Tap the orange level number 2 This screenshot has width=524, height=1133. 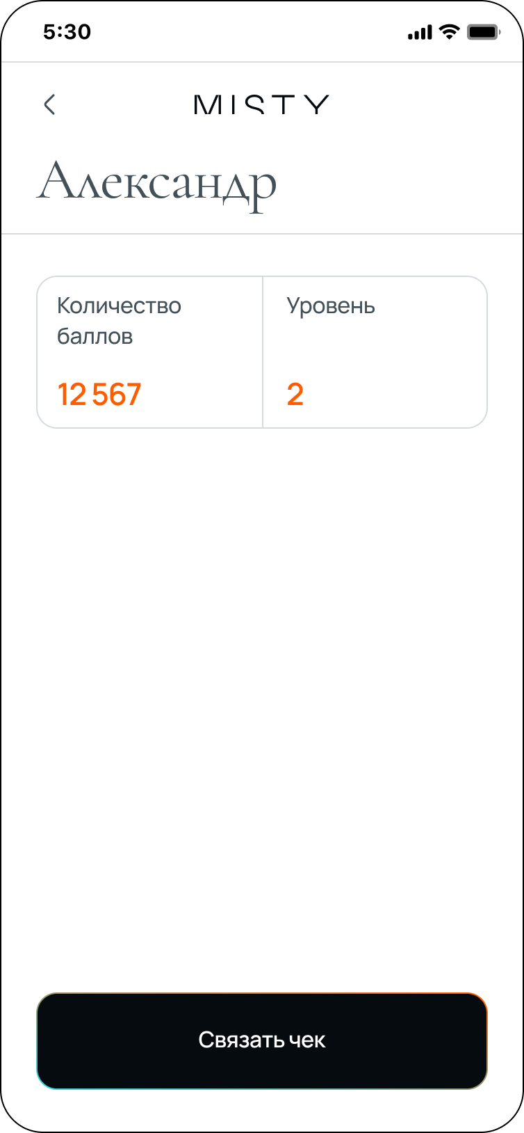click(296, 394)
